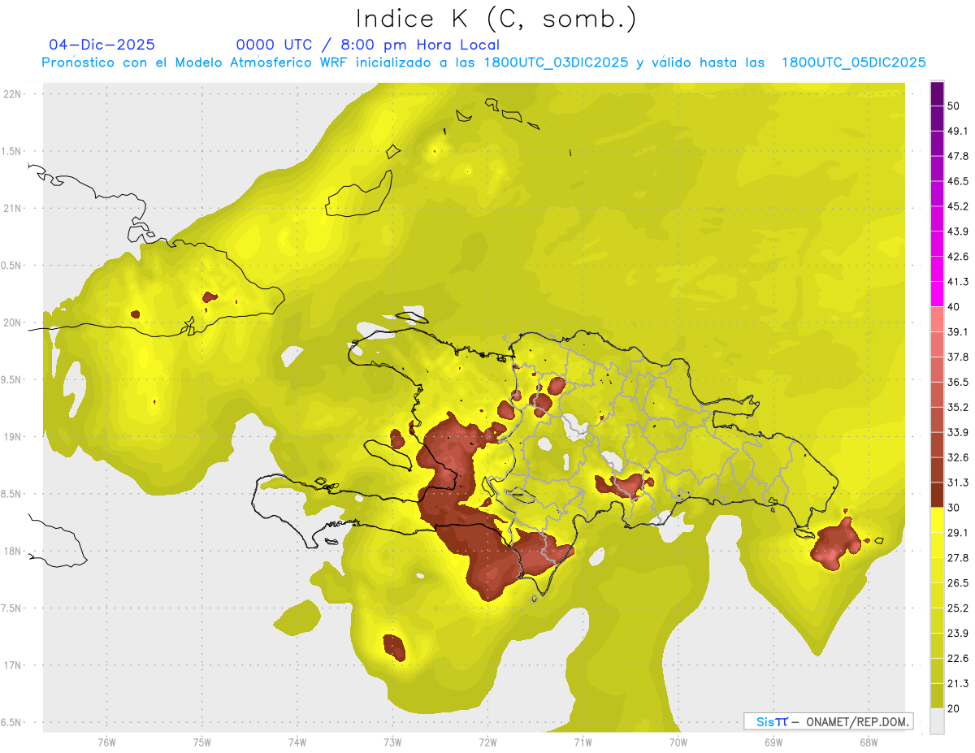Click the longitude axis label "72W"
The image size is (975, 753).
(x=487, y=742)
